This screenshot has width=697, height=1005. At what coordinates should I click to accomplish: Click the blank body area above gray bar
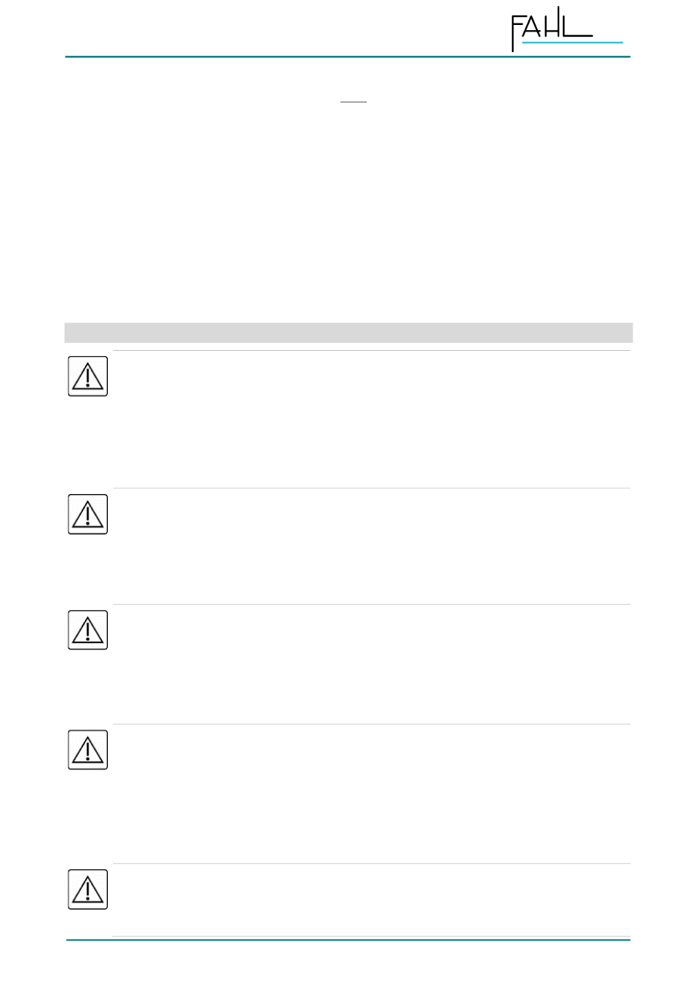click(348, 213)
